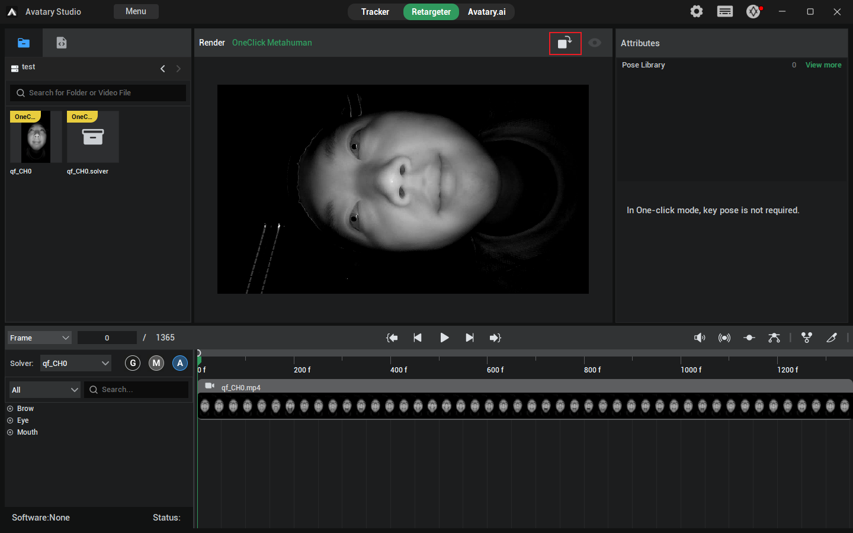Toggle the render visibility eye icon
The width and height of the screenshot is (853, 533).
(x=595, y=43)
